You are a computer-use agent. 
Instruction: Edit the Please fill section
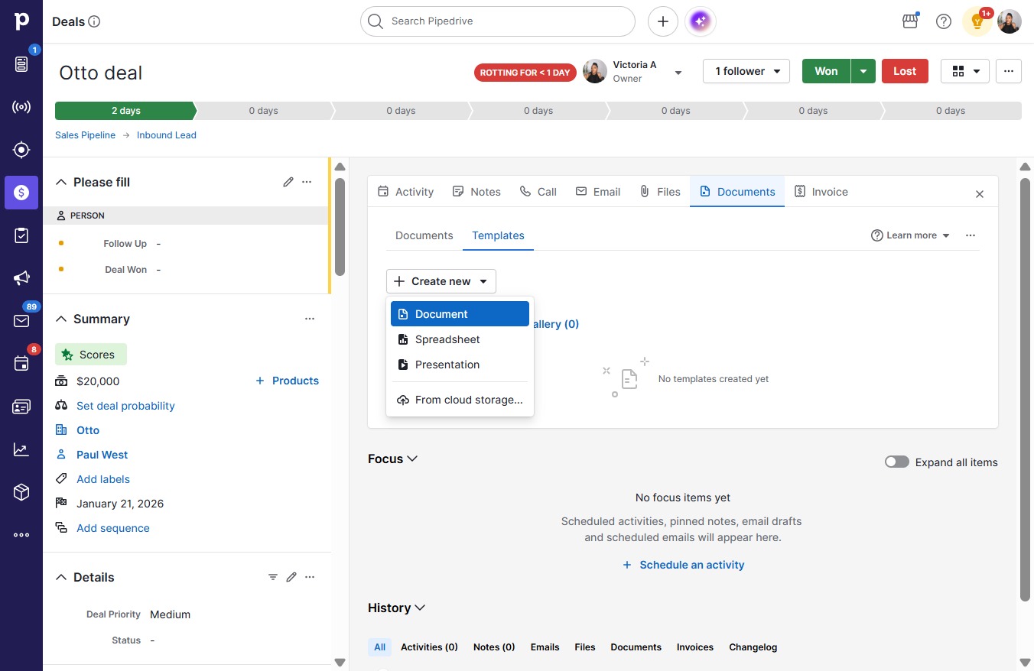click(288, 182)
